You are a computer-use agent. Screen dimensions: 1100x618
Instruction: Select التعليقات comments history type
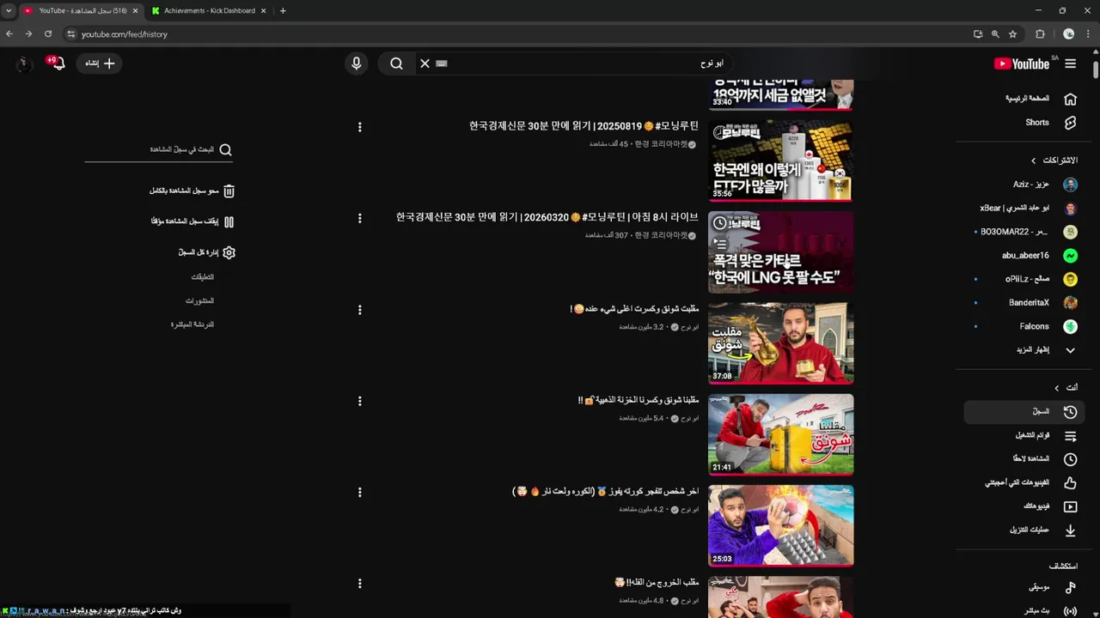pyautogui.click(x=203, y=277)
